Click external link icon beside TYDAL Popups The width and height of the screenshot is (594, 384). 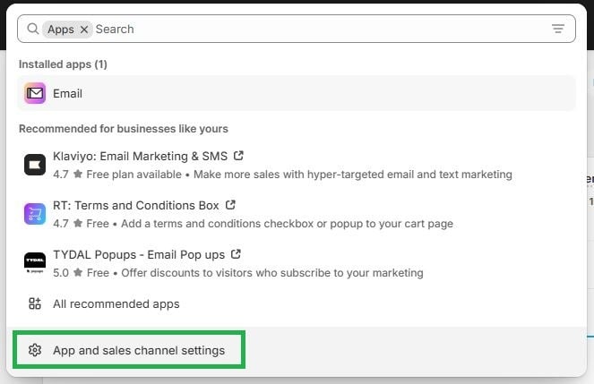[236, 254]
